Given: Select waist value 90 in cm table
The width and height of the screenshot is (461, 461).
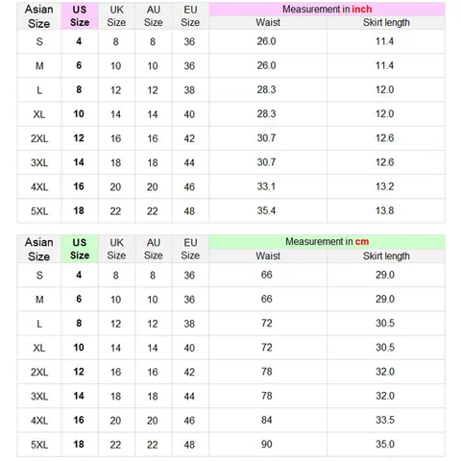Looking at the screenshot, I should coord(266,444).
